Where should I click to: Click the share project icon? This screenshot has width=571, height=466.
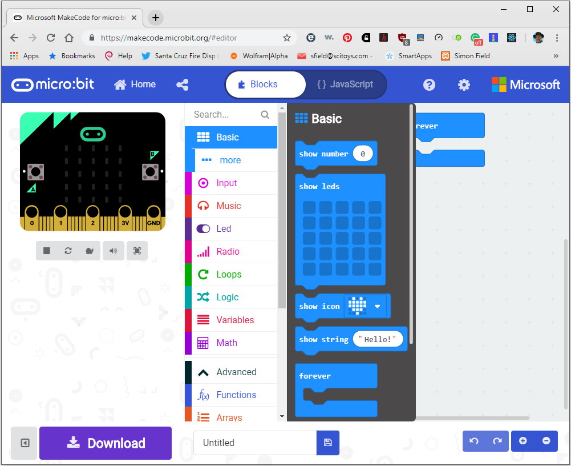pos(183,85)
